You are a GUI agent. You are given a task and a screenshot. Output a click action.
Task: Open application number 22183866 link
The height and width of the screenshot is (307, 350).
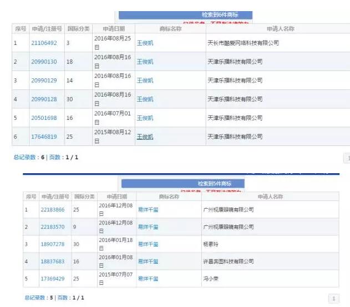click(x=53, y=210)
